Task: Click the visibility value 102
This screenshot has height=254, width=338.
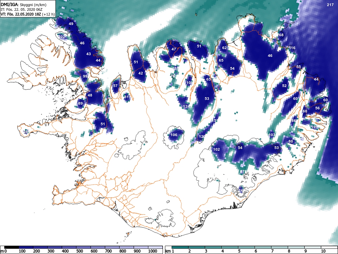Action: [x=216, y=149]
